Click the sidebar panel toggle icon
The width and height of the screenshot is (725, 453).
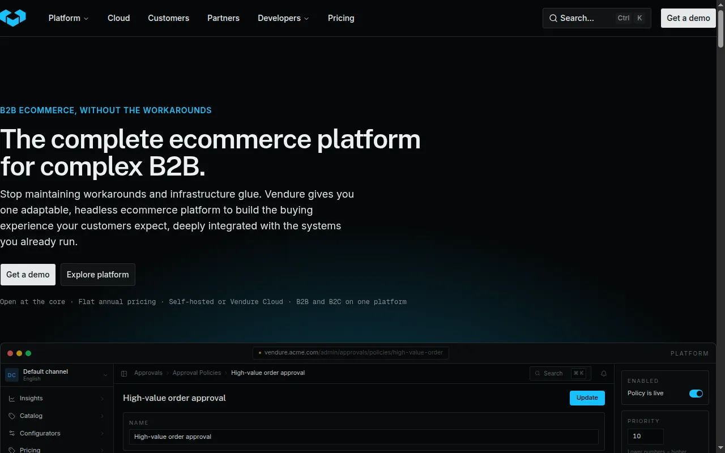[x=124, y=373]
